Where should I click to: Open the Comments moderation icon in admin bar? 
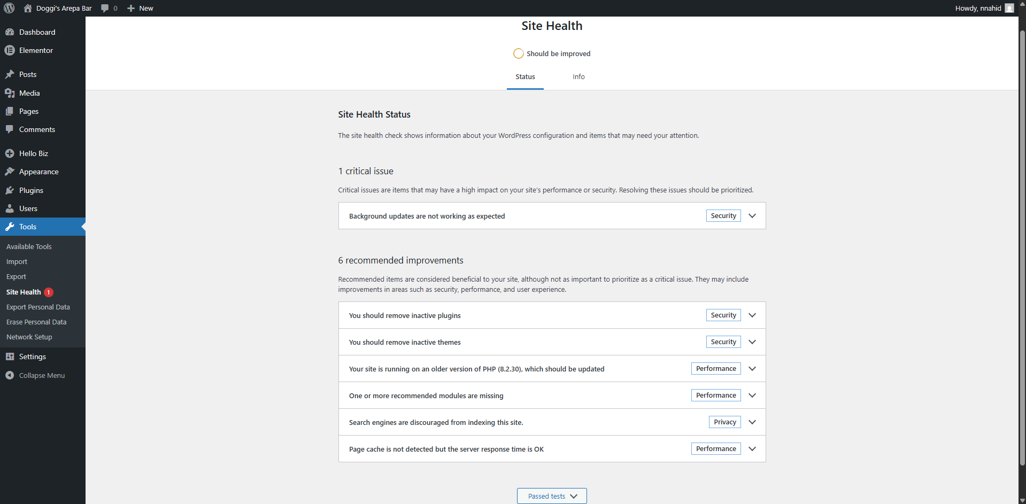(105, 8)
